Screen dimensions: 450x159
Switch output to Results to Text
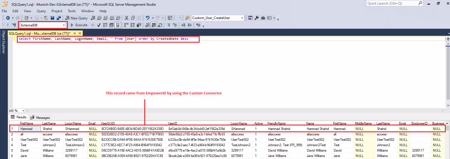147,25
